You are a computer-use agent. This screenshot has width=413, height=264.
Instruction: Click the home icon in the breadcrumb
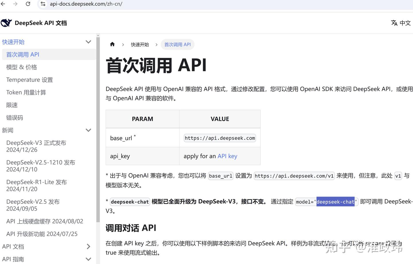pyautogui.click(x=112, y=44)
